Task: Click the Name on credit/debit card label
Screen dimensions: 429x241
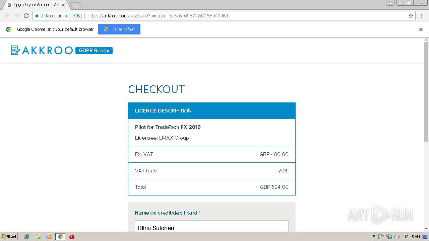Action: point(166,213)
